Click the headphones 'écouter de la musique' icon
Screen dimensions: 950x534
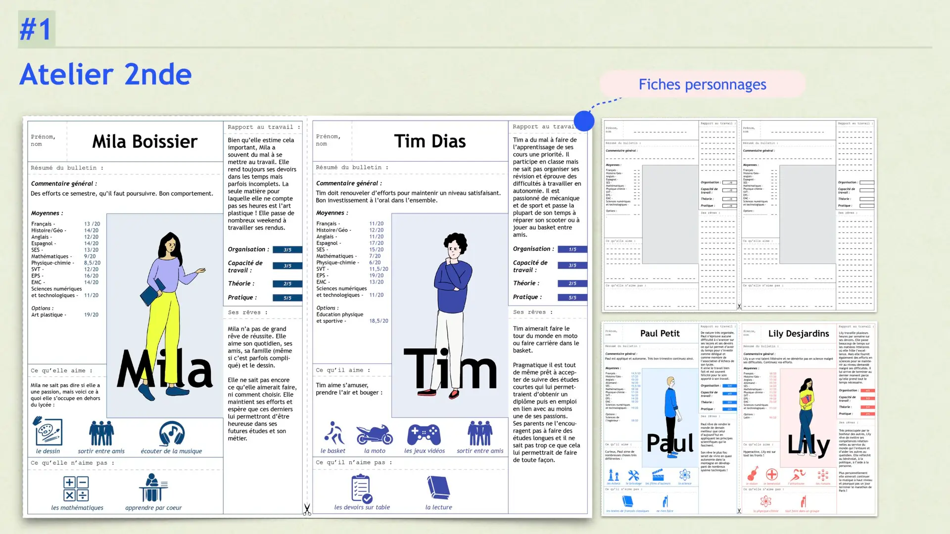pos(171,434)
